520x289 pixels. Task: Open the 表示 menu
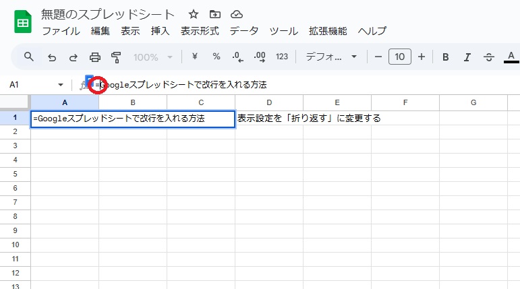[130, 31]
